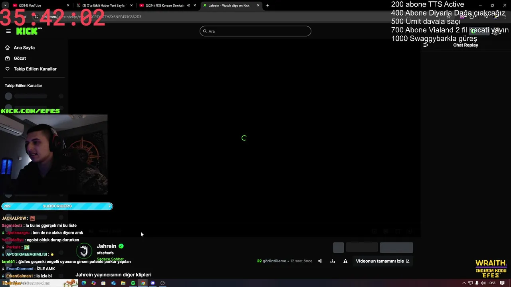Click the Takip Edilen Kanallar heart icon
Screen dimensions: 511x287
(x=7, y=69)
